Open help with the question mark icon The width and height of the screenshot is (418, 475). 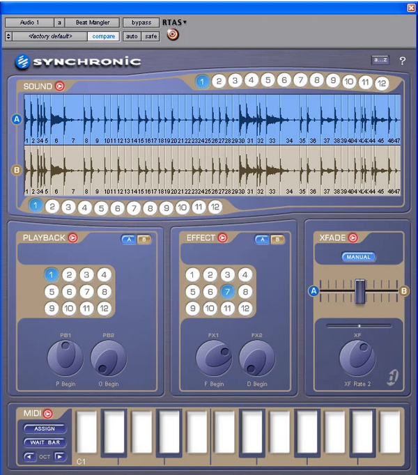point(402,61)
